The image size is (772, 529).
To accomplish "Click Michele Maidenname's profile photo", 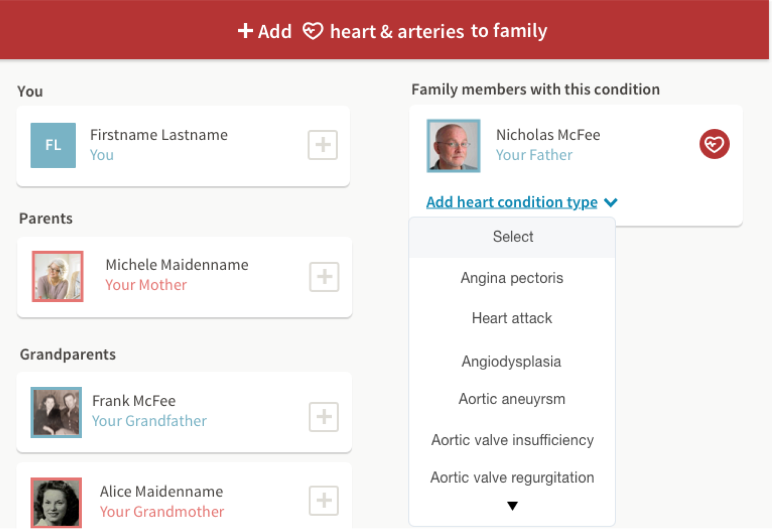I will pos(58,277).
